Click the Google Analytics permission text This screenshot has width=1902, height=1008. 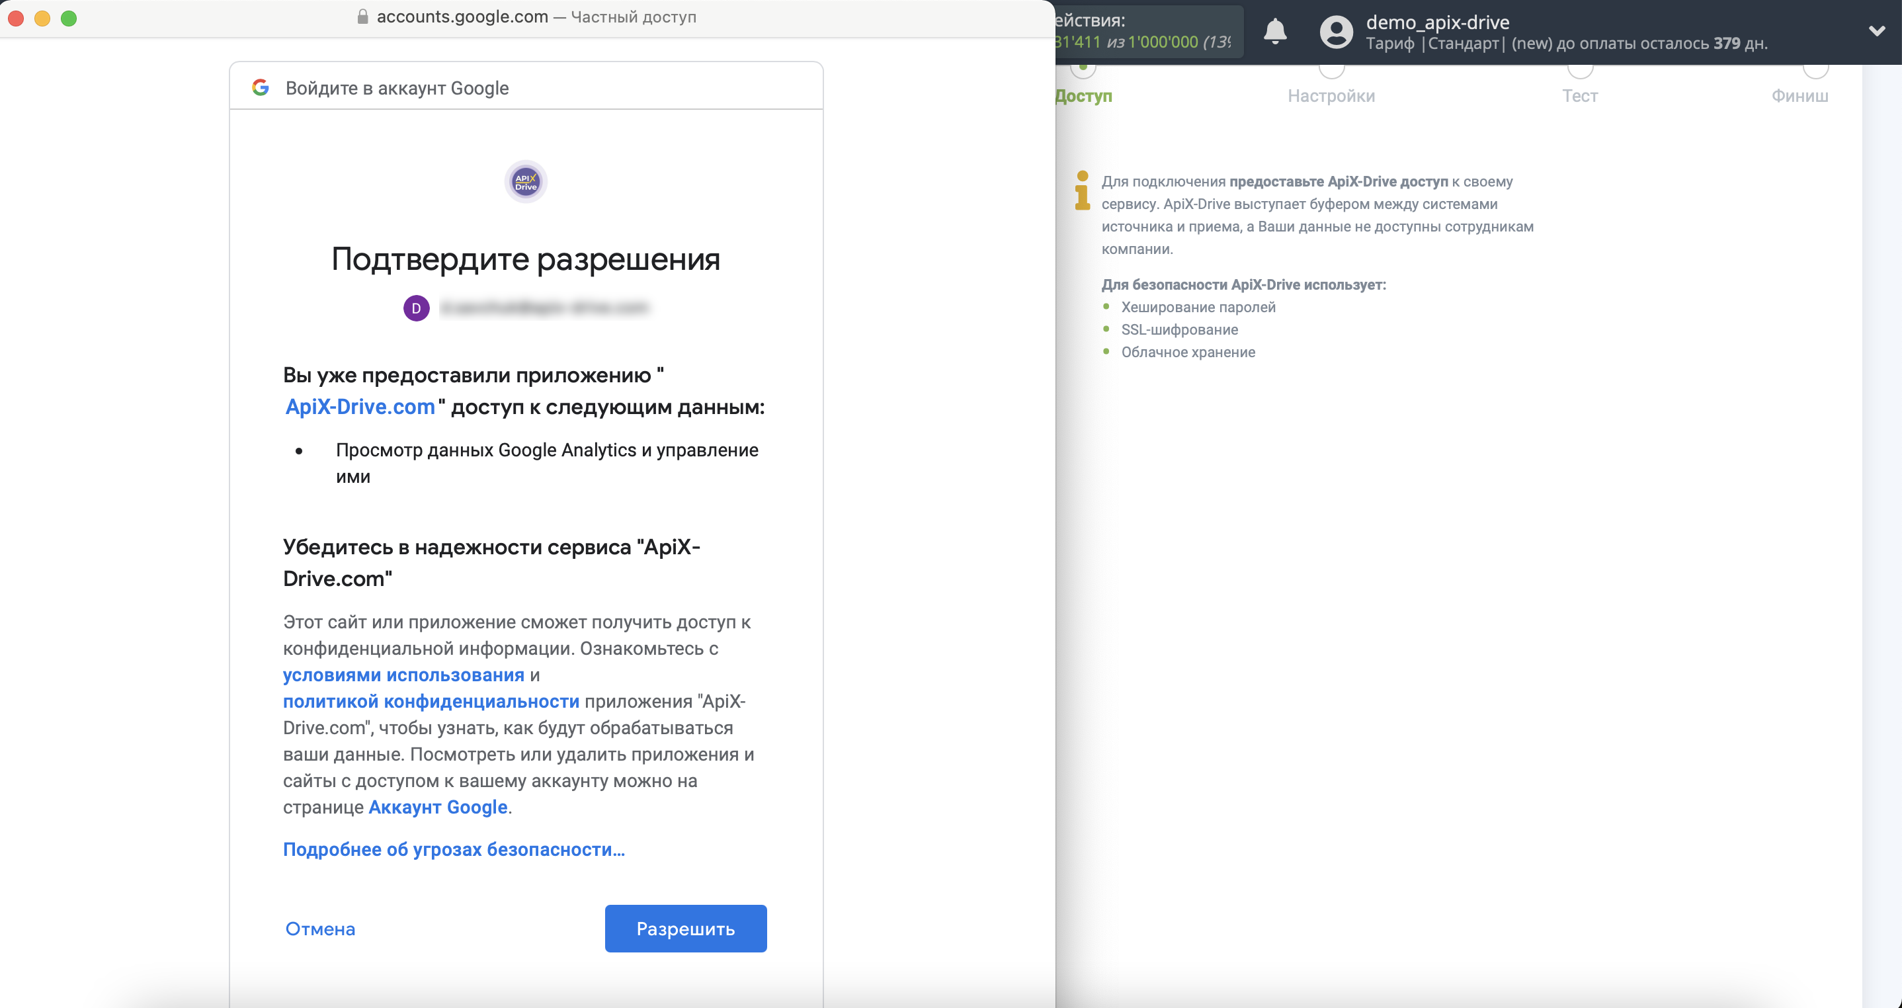546,463
